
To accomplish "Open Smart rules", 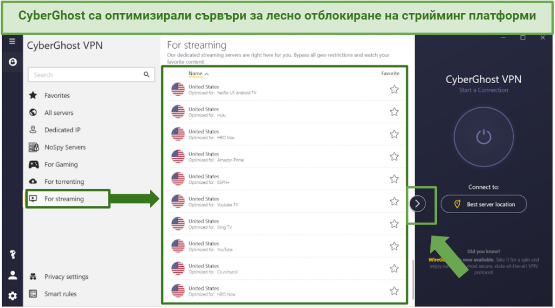I will pos(60,294).
